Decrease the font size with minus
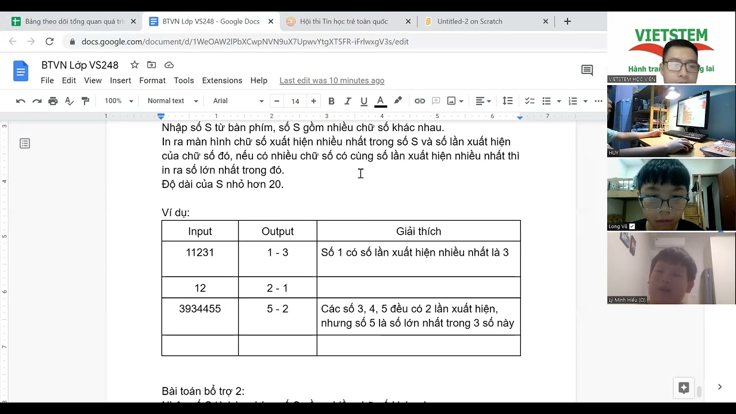 [277, 101]
